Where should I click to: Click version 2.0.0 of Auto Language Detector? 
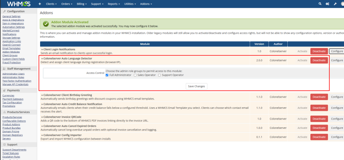259,60
